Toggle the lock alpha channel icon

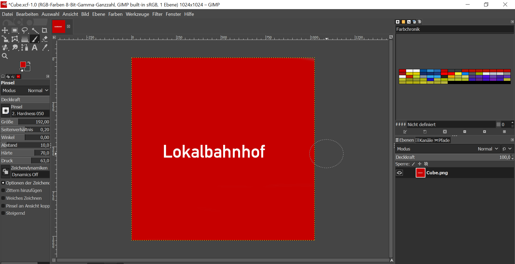coord(426,164)
